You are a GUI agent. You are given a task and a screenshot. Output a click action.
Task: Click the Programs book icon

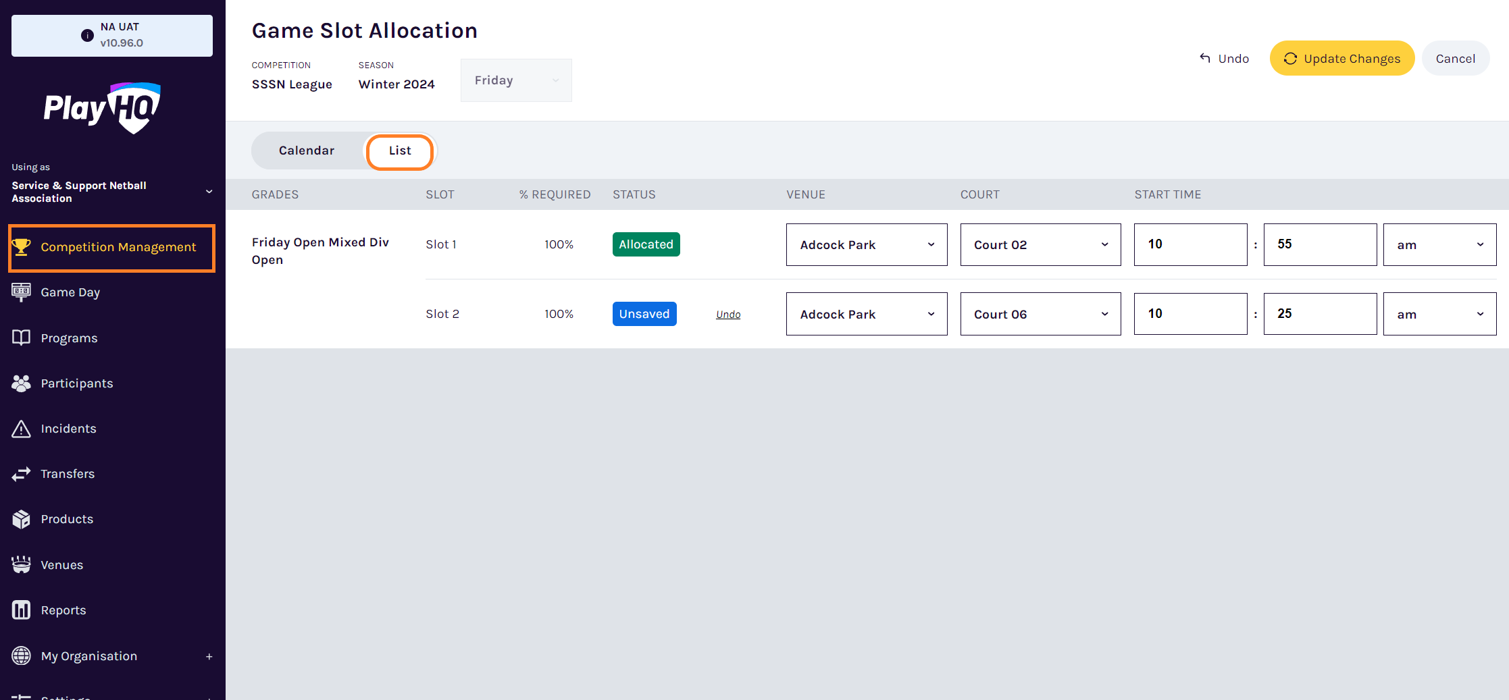coord(21,338)
